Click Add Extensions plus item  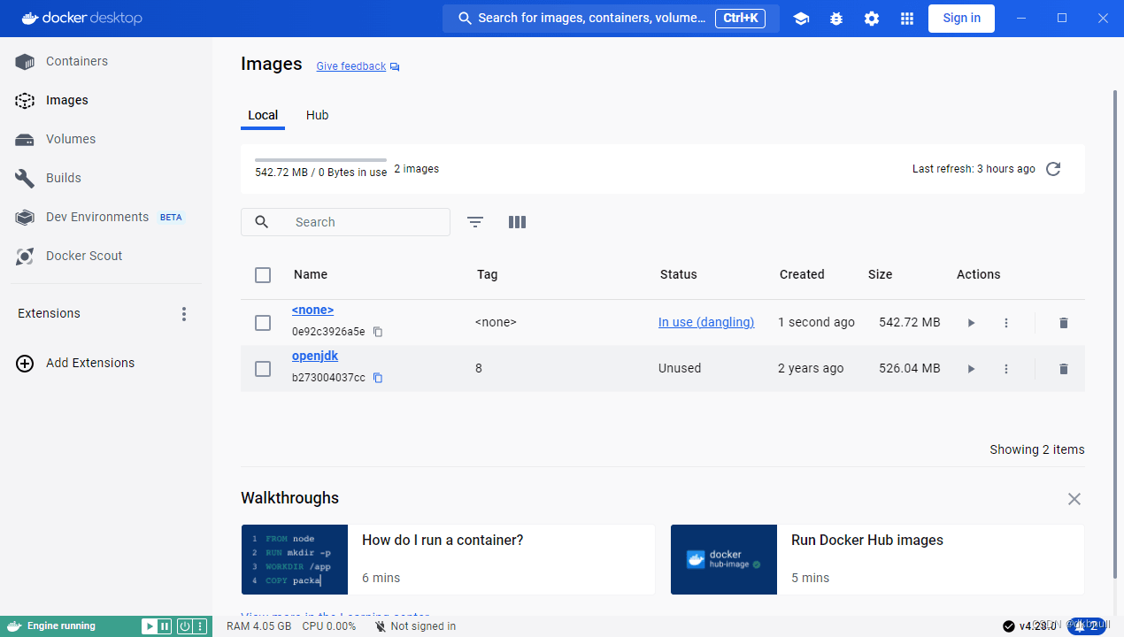(76, 363)
